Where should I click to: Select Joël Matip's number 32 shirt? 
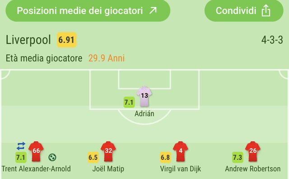[x=108, y=151]
